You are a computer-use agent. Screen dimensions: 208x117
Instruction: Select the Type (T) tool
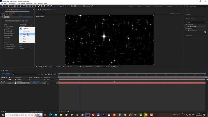(x=35, y=6)
